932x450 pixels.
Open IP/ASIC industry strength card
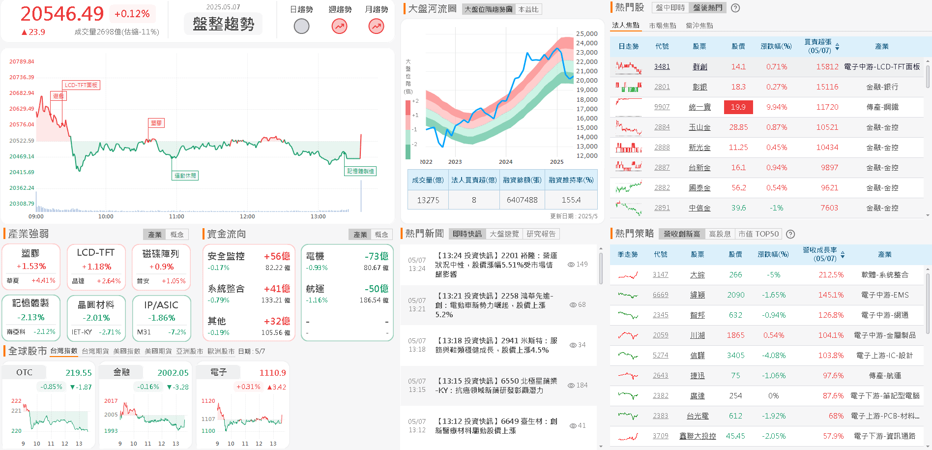coord(161,318)
